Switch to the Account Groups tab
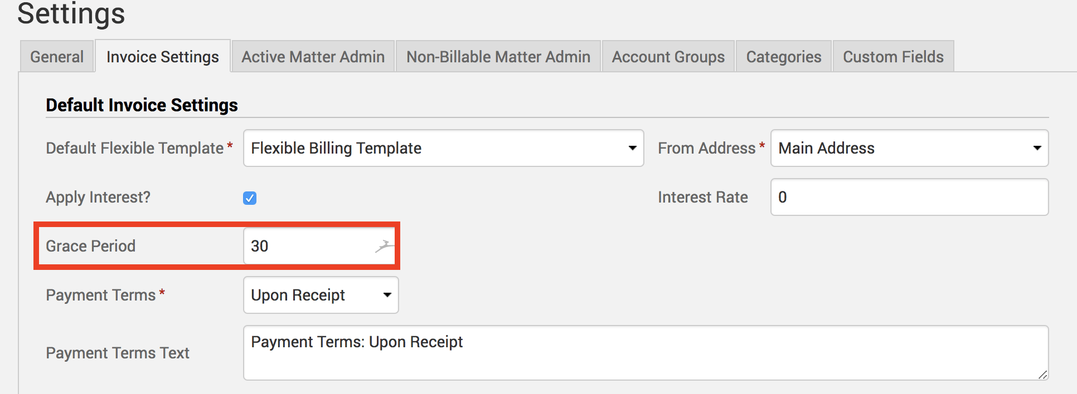 tap(668, 57)
